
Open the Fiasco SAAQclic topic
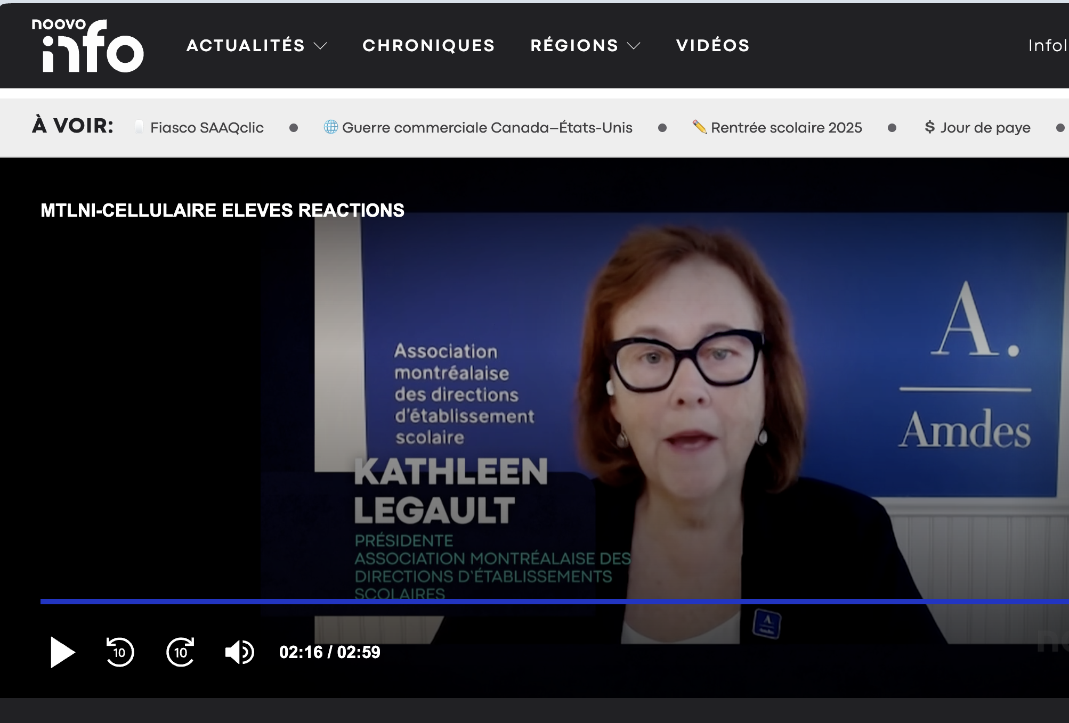tap(207, 127)
